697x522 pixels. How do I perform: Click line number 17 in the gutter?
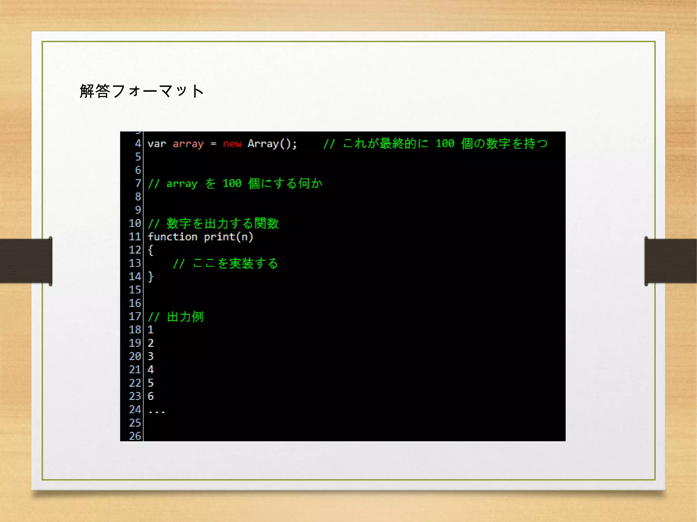[135, 317]
